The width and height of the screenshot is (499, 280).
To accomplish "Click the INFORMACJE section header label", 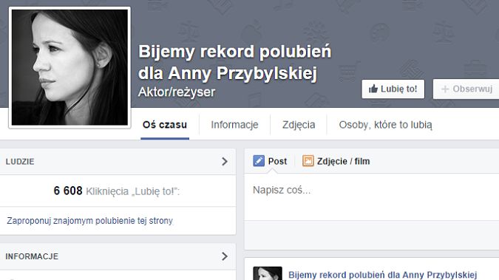I will pyautogui.click(x=32, y=256).
